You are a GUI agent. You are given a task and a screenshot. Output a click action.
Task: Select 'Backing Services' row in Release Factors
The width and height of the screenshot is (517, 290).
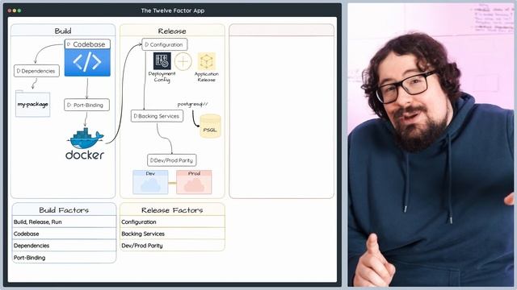click(172, 234)
